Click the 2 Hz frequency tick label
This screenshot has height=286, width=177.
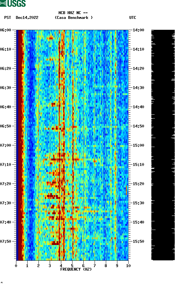(38, 266)
